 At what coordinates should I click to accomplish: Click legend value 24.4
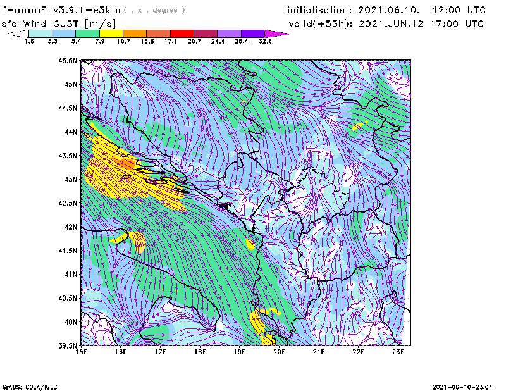218,41
